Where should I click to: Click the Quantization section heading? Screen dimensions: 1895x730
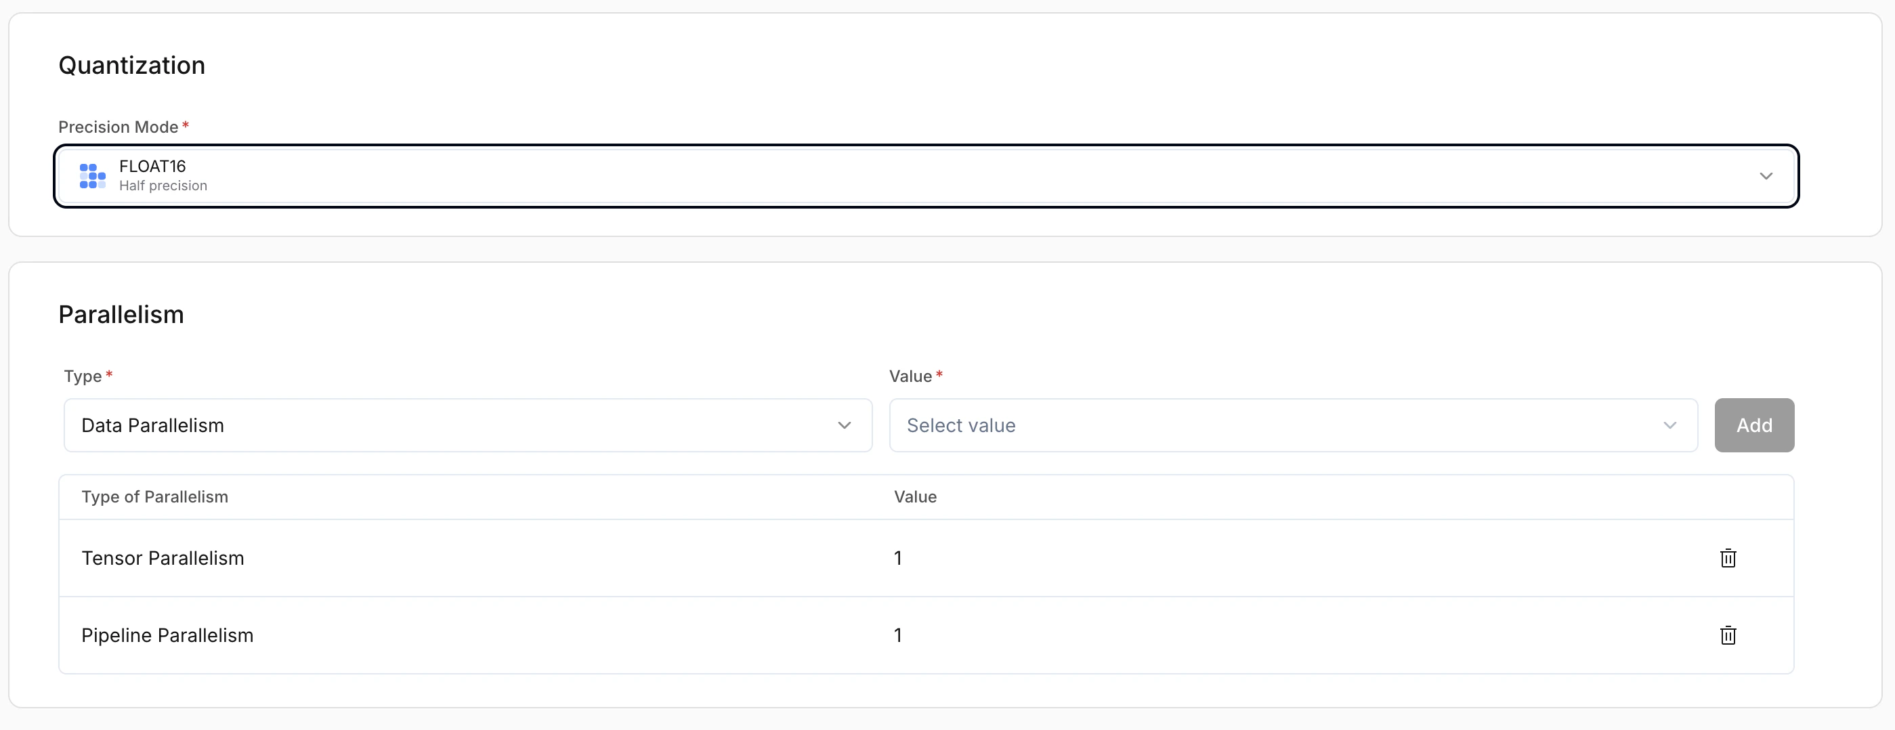[x=131, y=65]
